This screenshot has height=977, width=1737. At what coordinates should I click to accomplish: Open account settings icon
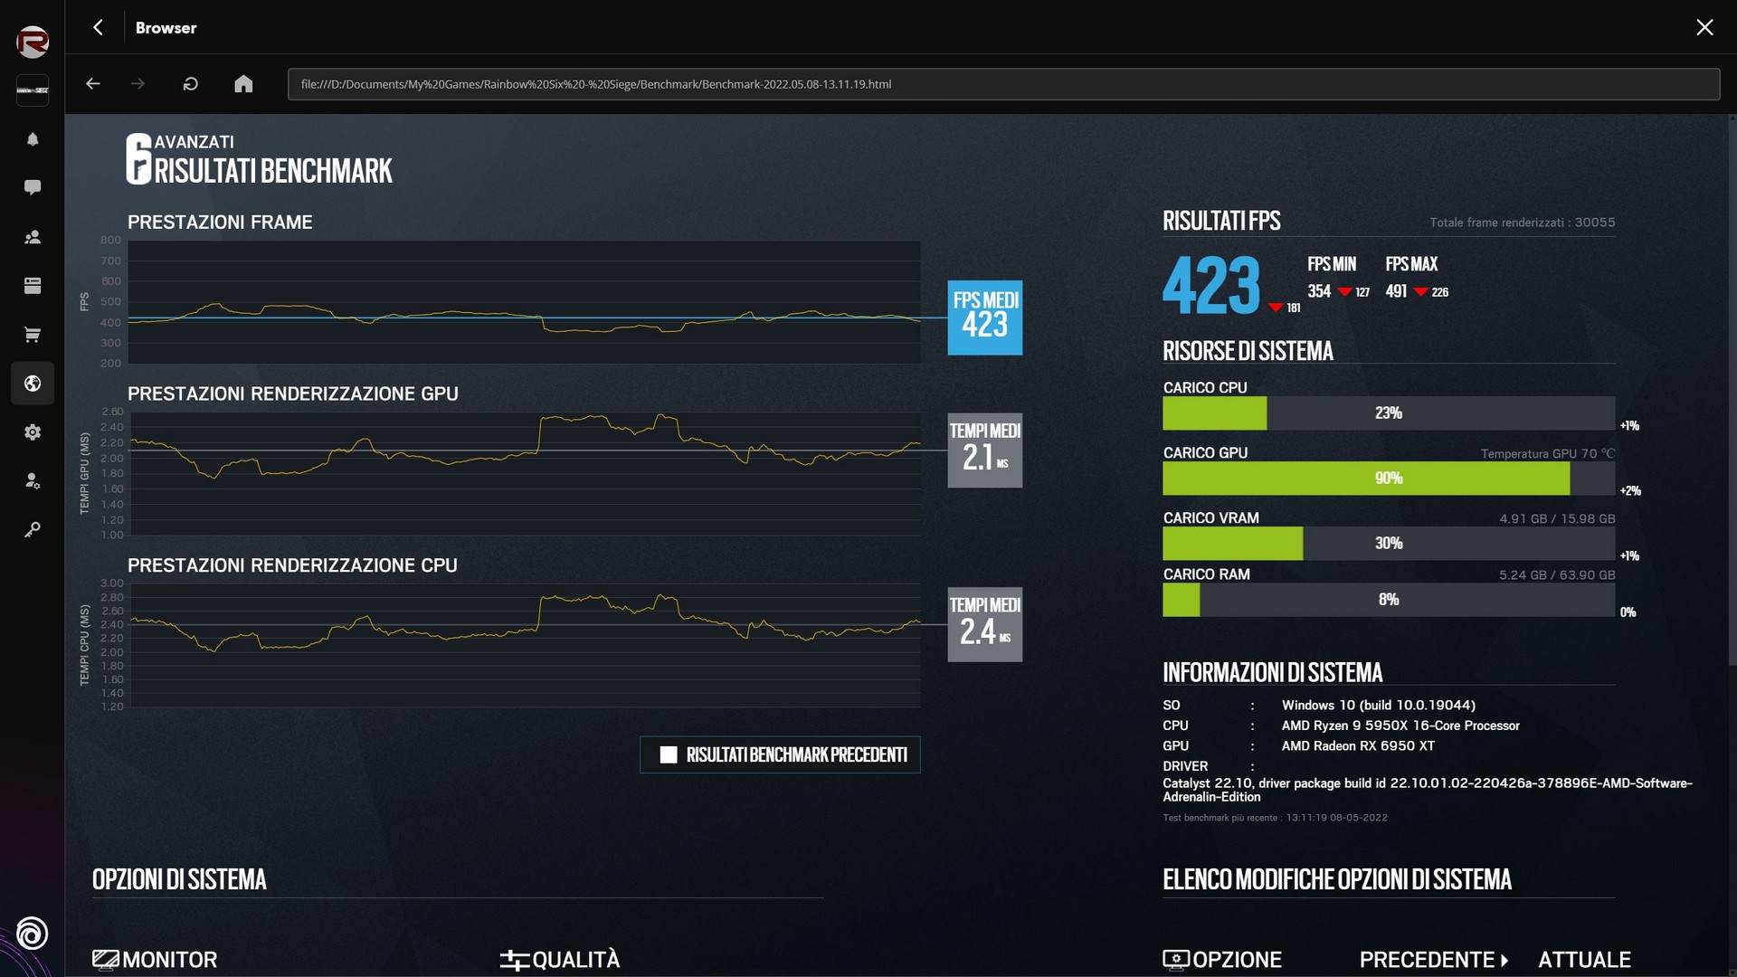33,481
